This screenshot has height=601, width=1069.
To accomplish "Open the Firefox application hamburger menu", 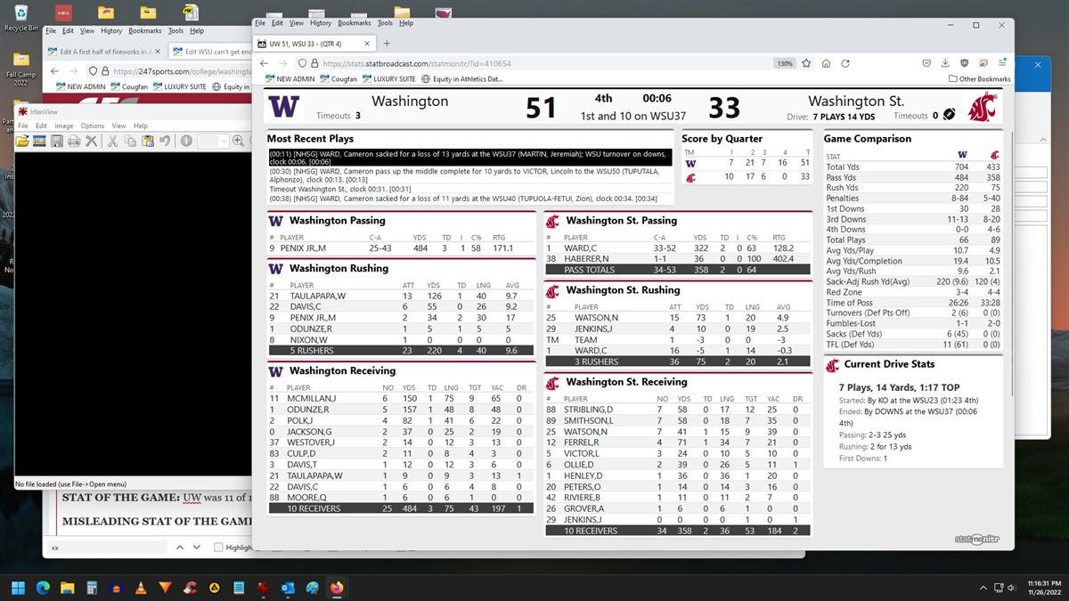I will coord(1002,63).
